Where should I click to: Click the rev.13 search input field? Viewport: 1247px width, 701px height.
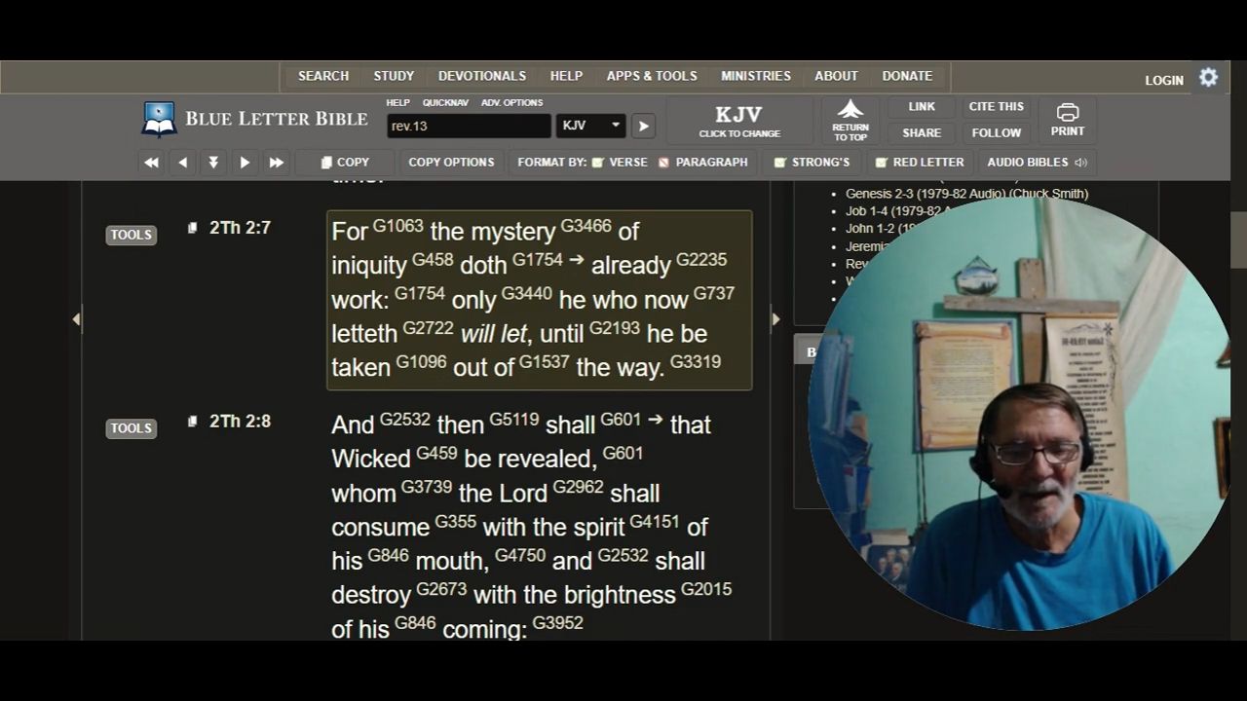click(469, 126)
